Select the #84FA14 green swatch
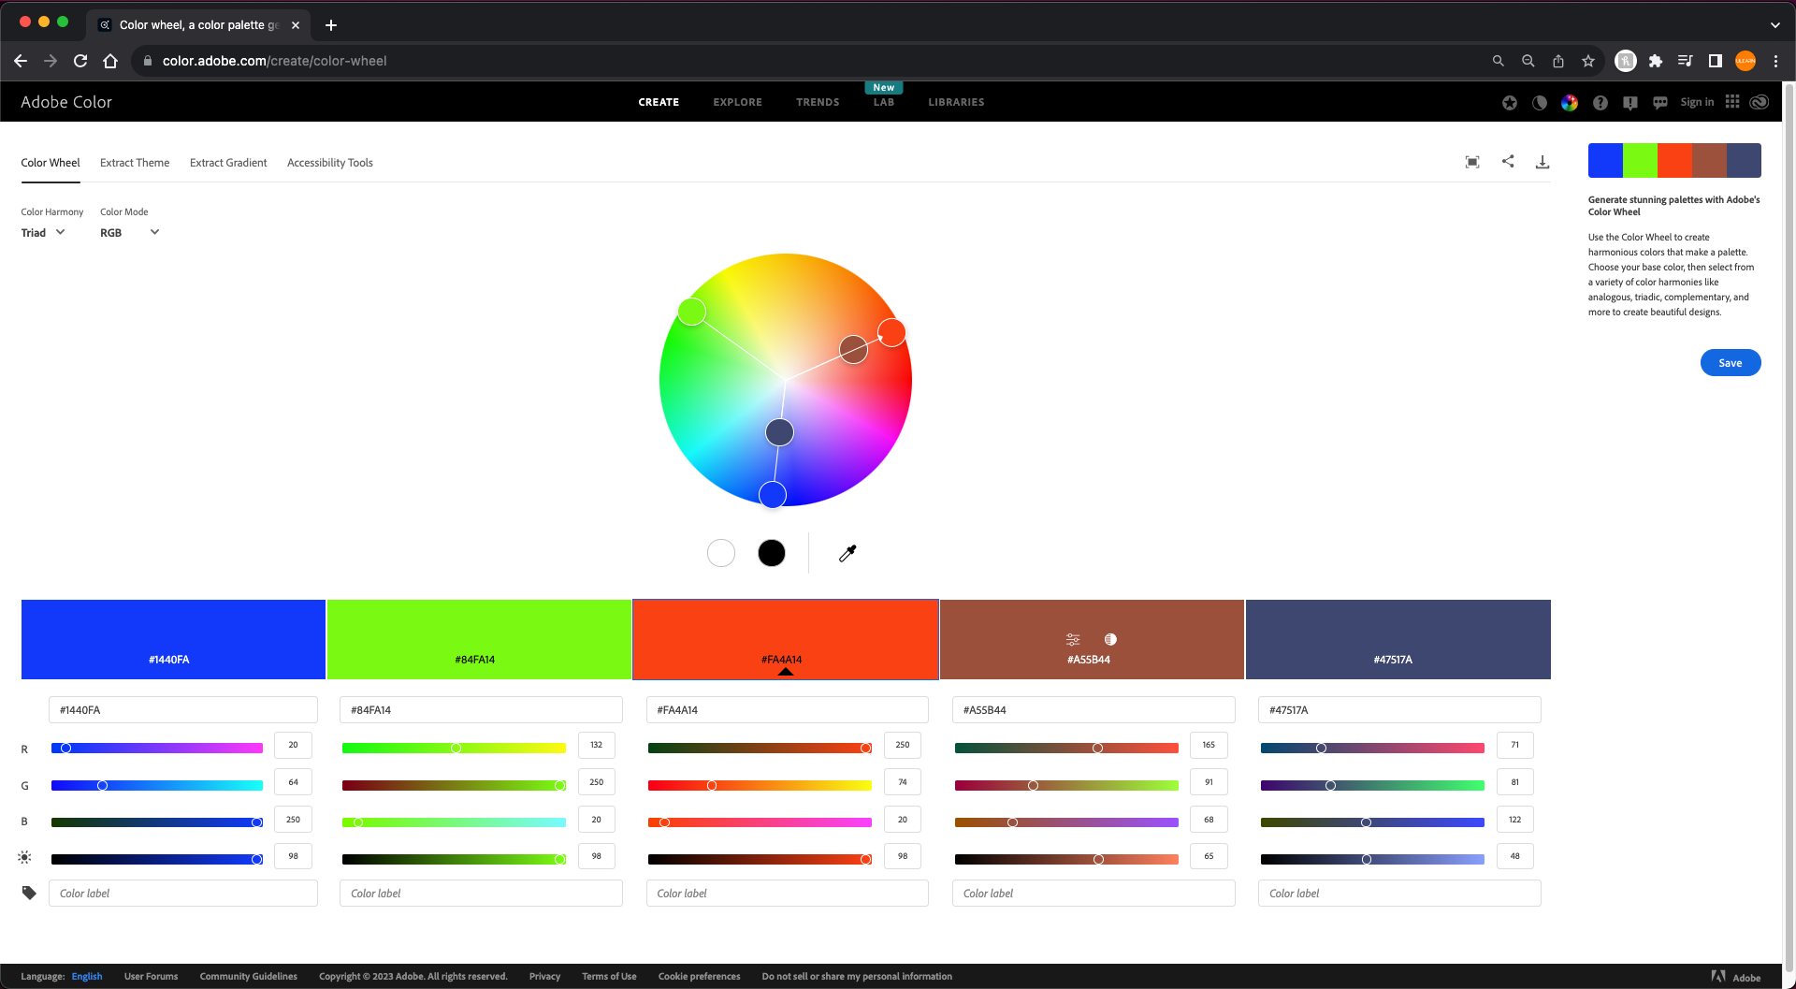 point(479,639)
